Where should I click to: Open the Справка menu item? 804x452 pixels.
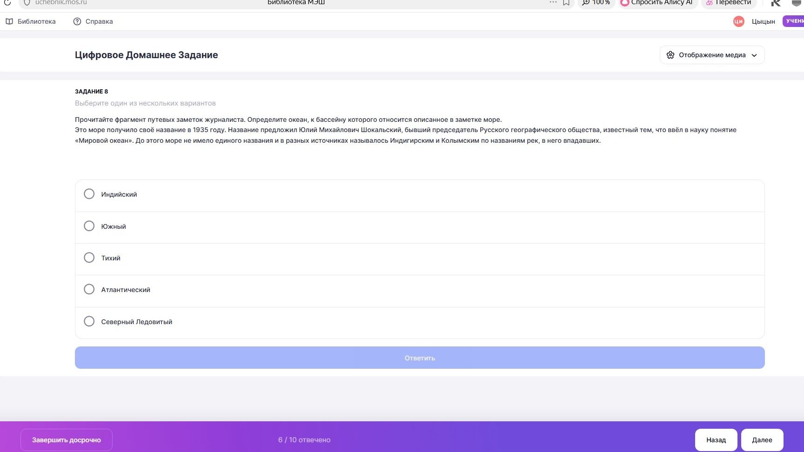pyautogui.click(x=93, y=21)
